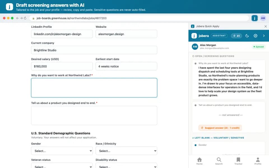
Task: Click the AI-drafted Northwind answer text
Action: (230, 81)
